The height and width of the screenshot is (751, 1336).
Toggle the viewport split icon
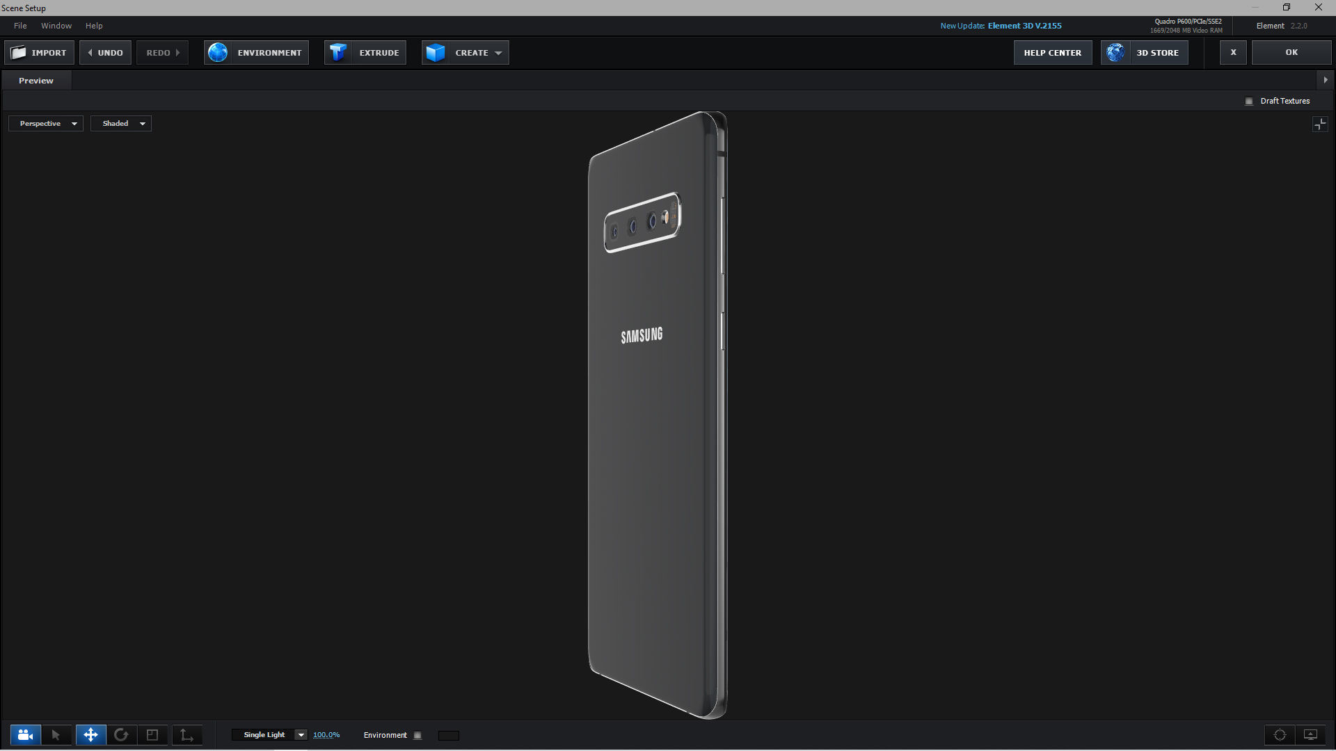click(x=1320, y=124)
